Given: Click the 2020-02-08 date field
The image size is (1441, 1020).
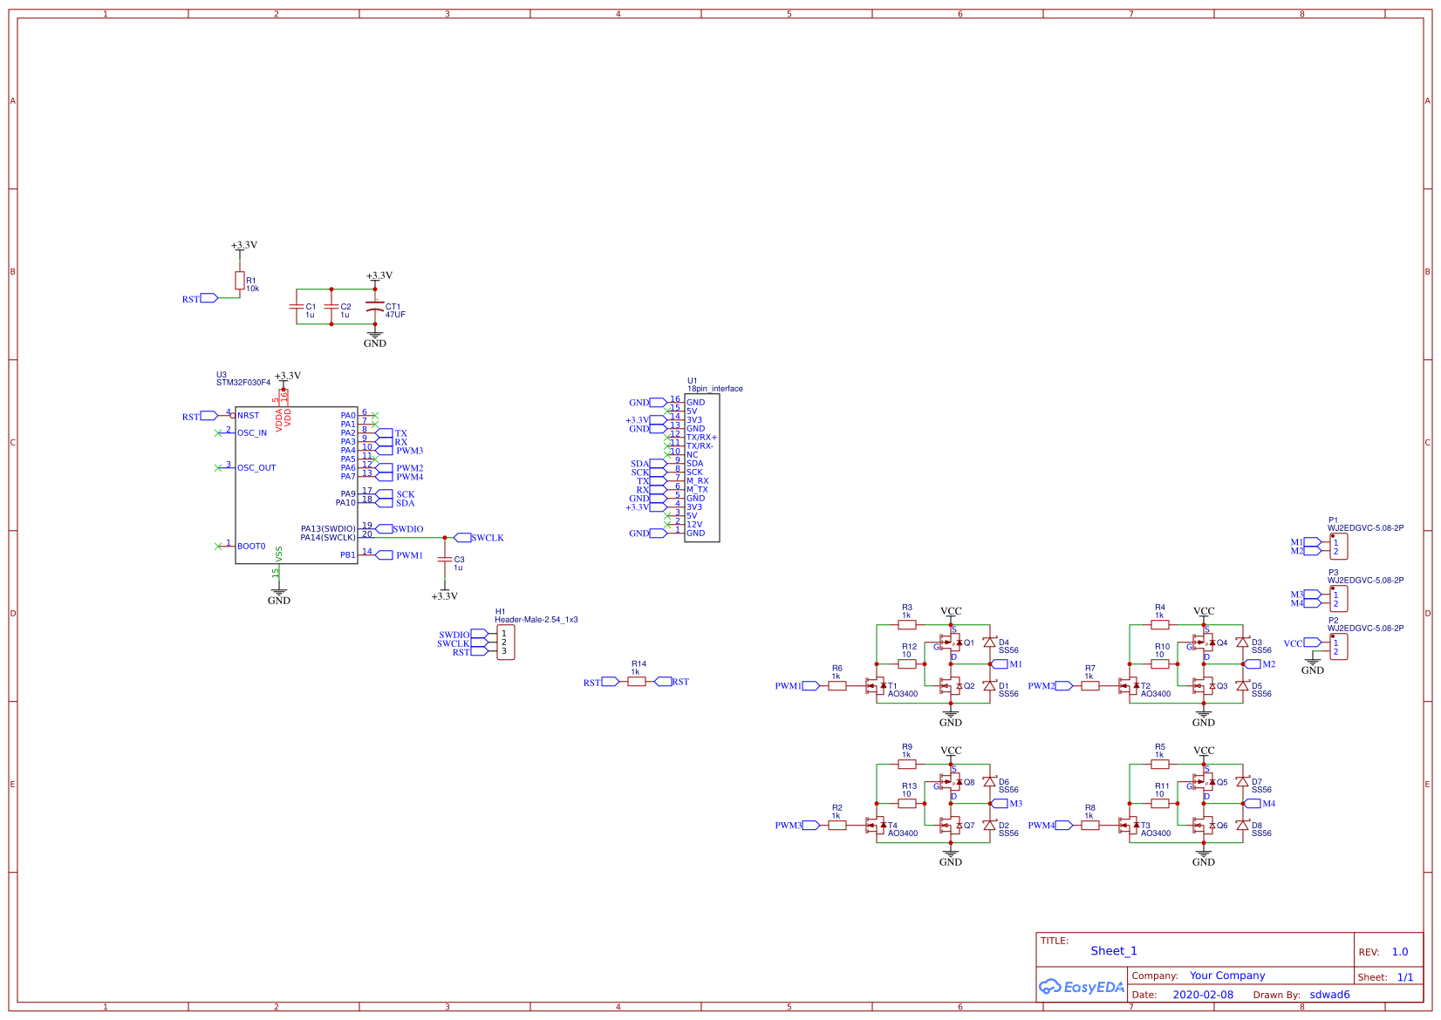Looking at the screenshot, I should click(x=1203, y=995).
